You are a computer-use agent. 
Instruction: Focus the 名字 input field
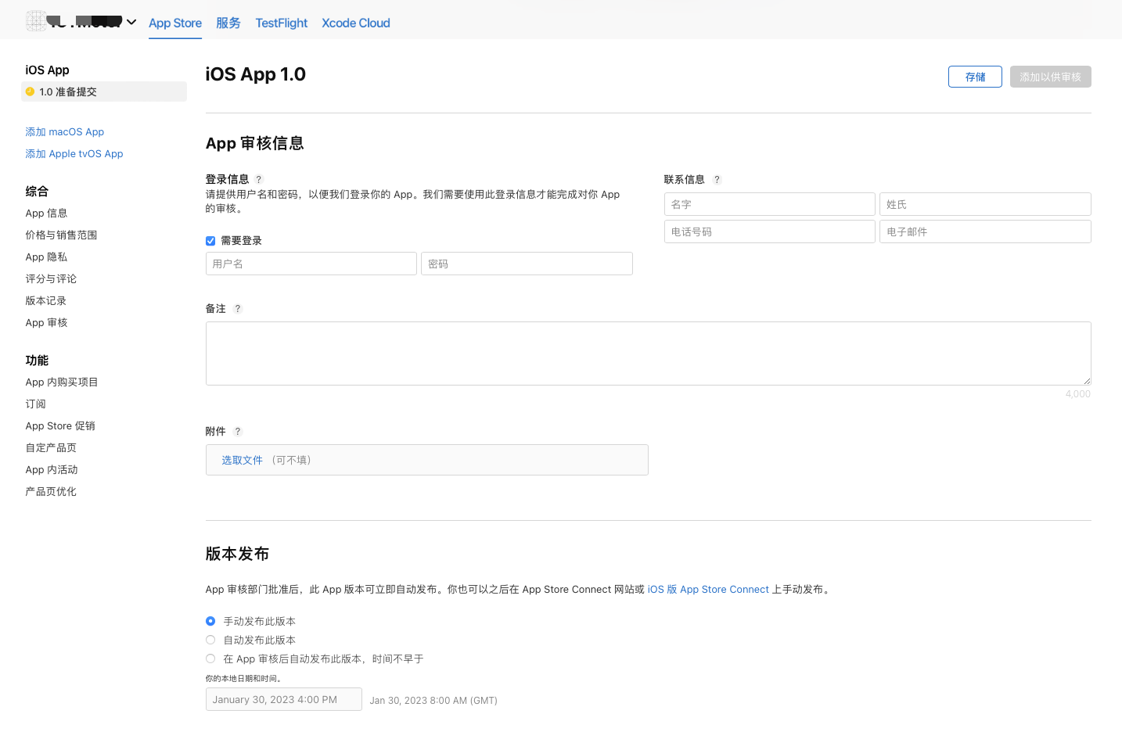770,204
